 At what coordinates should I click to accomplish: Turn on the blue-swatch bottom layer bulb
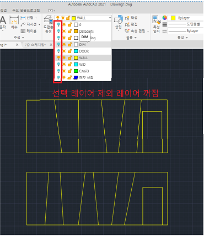pyautogui.click(x=58, y=77)
